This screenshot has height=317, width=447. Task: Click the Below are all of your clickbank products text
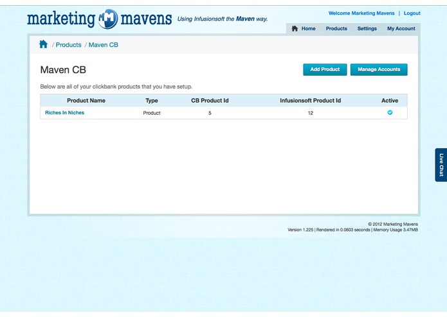click(116, 87)
